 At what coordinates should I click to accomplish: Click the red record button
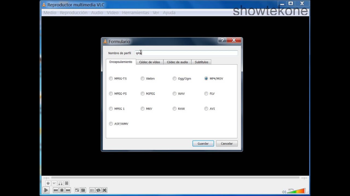[x=48, y=183]
